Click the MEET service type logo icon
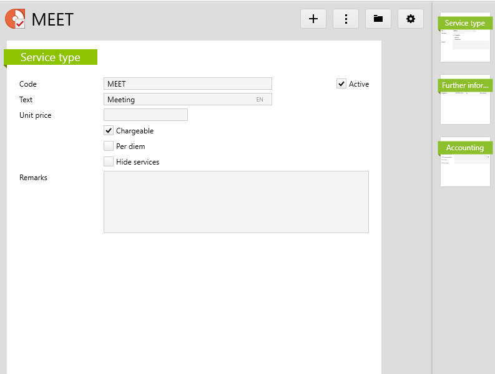495x374 pixels. pos(15,19)
